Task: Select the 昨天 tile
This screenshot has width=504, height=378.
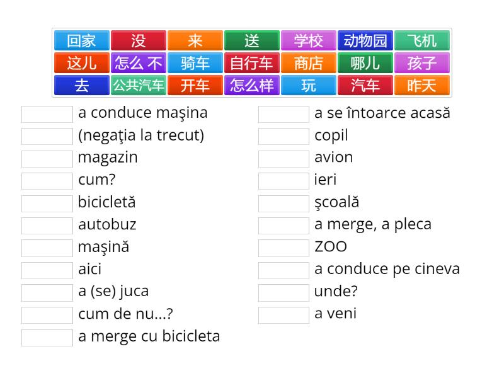Action: (x=422, y=85)
